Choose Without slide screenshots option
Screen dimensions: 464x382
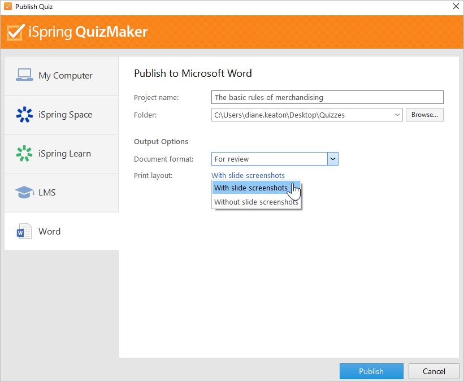256,202
